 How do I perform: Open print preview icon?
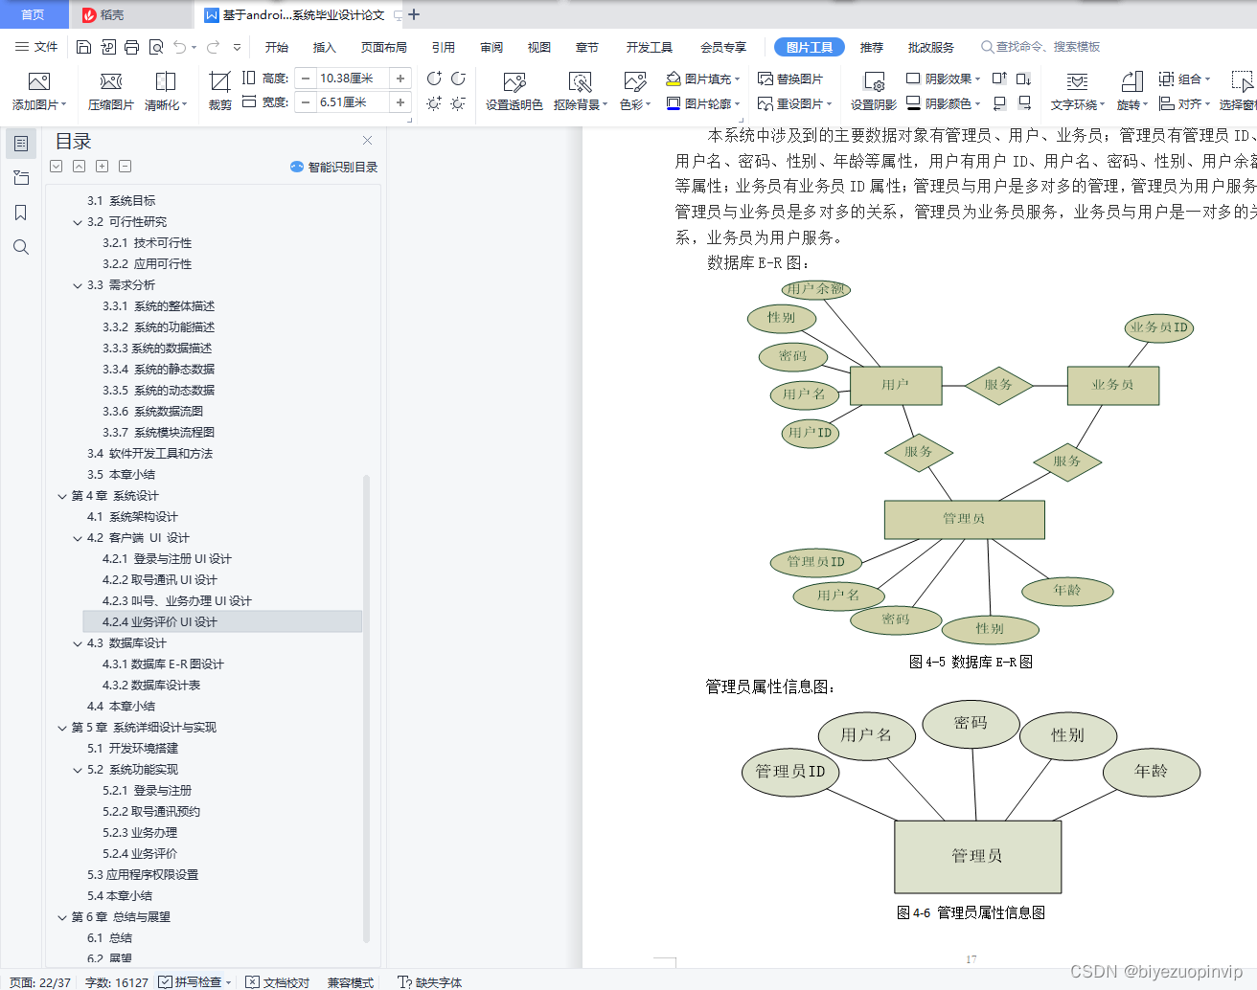(155, 47)
